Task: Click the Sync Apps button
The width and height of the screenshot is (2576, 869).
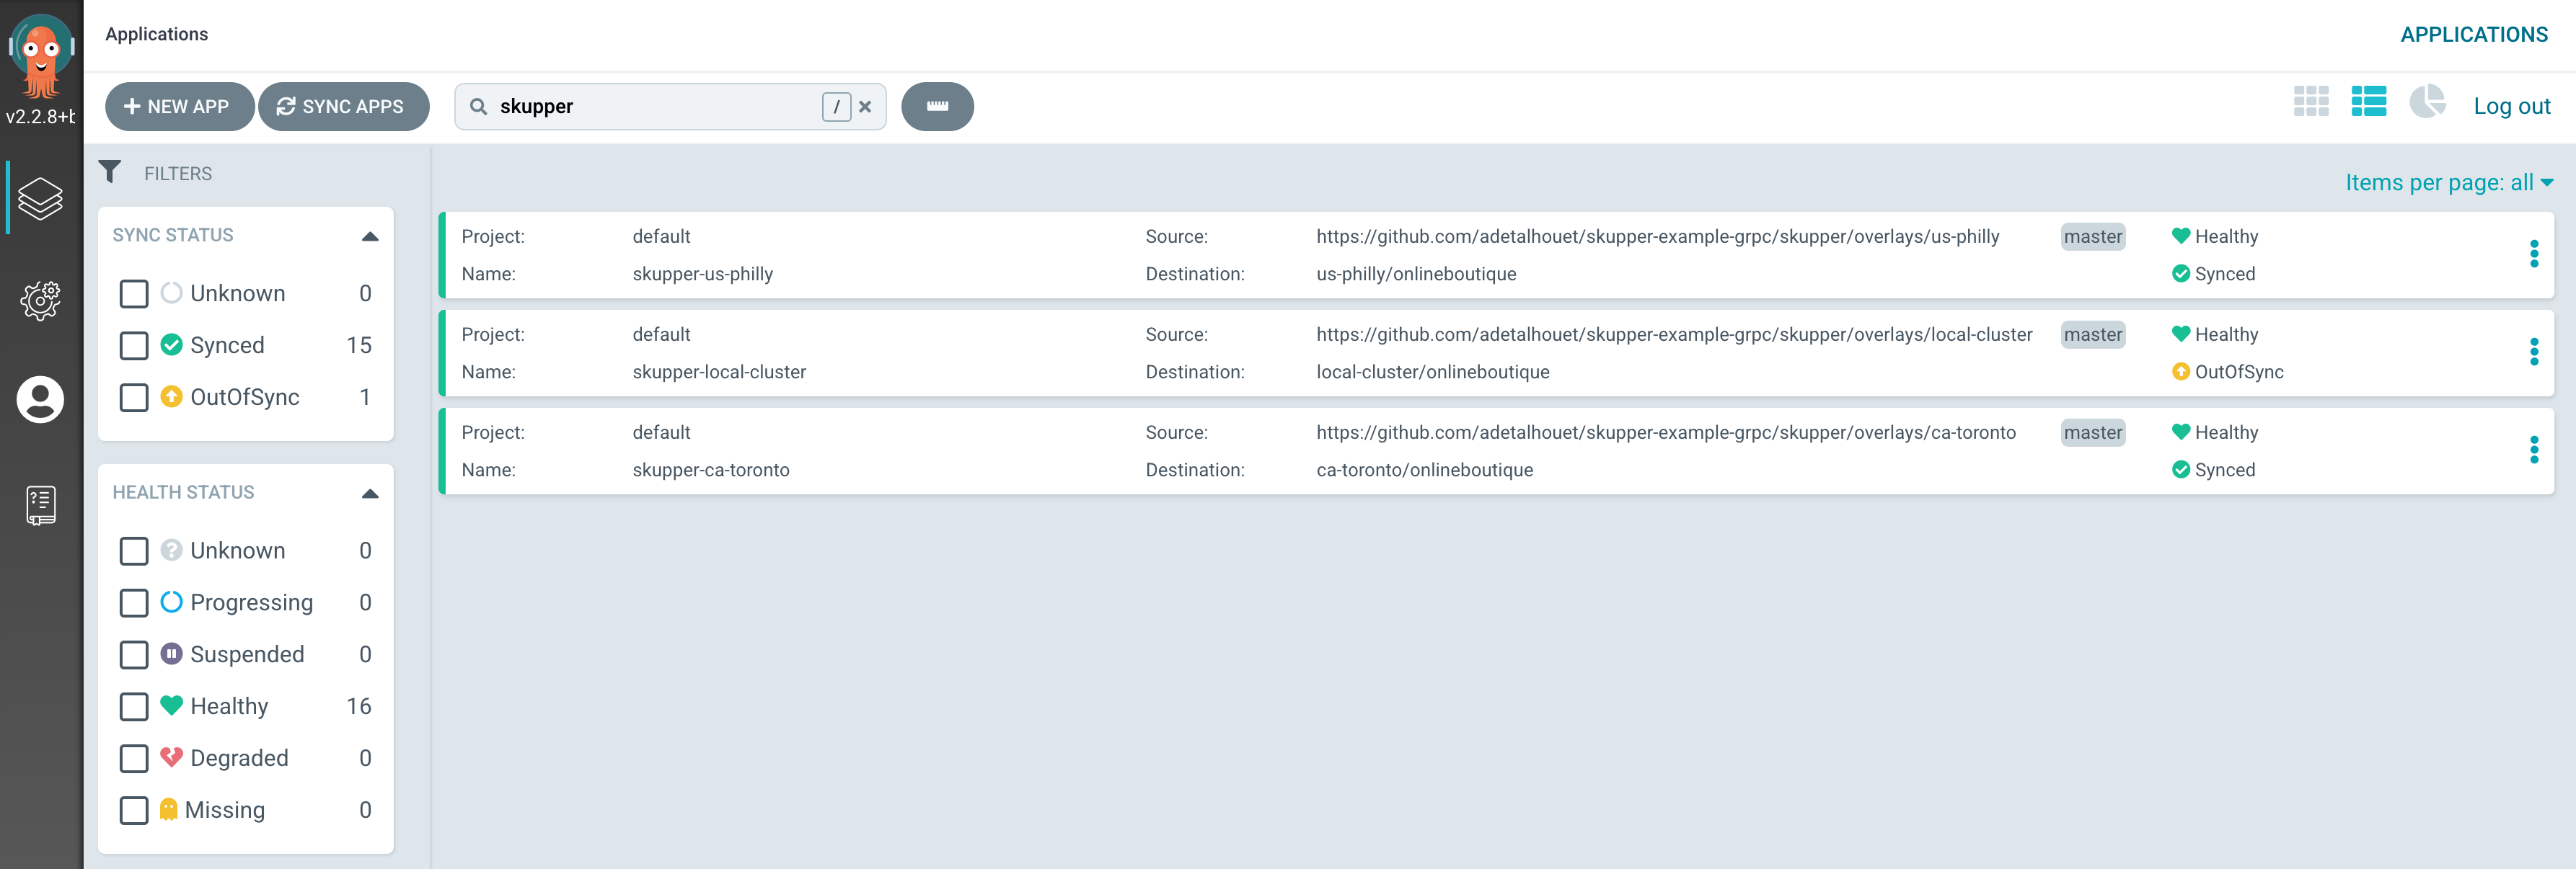Action: [x=342, y=107]
